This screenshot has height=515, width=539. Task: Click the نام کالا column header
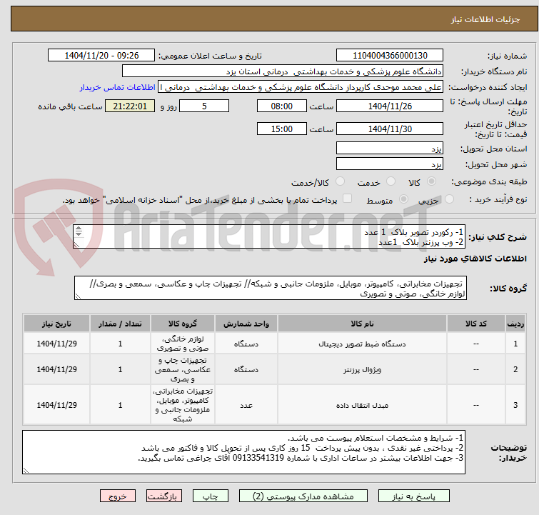point(362,324)
